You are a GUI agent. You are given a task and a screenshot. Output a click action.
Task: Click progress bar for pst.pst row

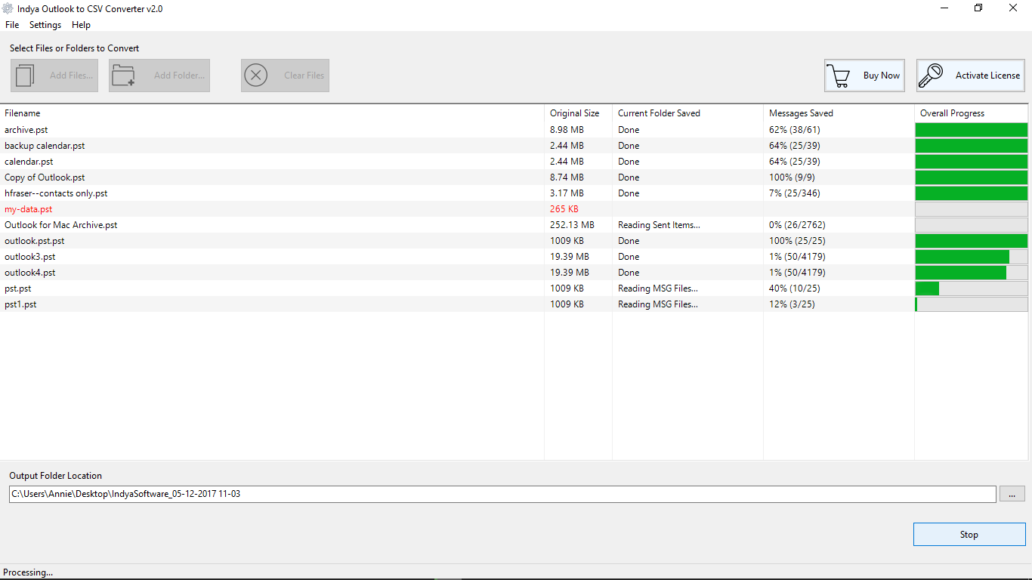point(972,288)
